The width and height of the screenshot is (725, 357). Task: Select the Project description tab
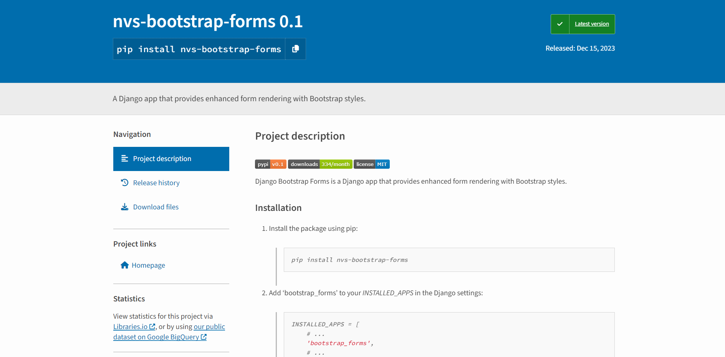tap(171, 159)
